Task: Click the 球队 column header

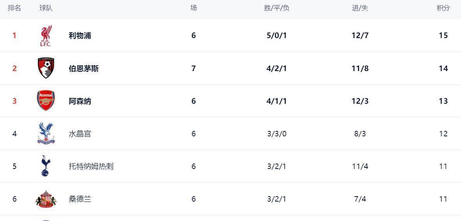Action: [x=46, y=8]
